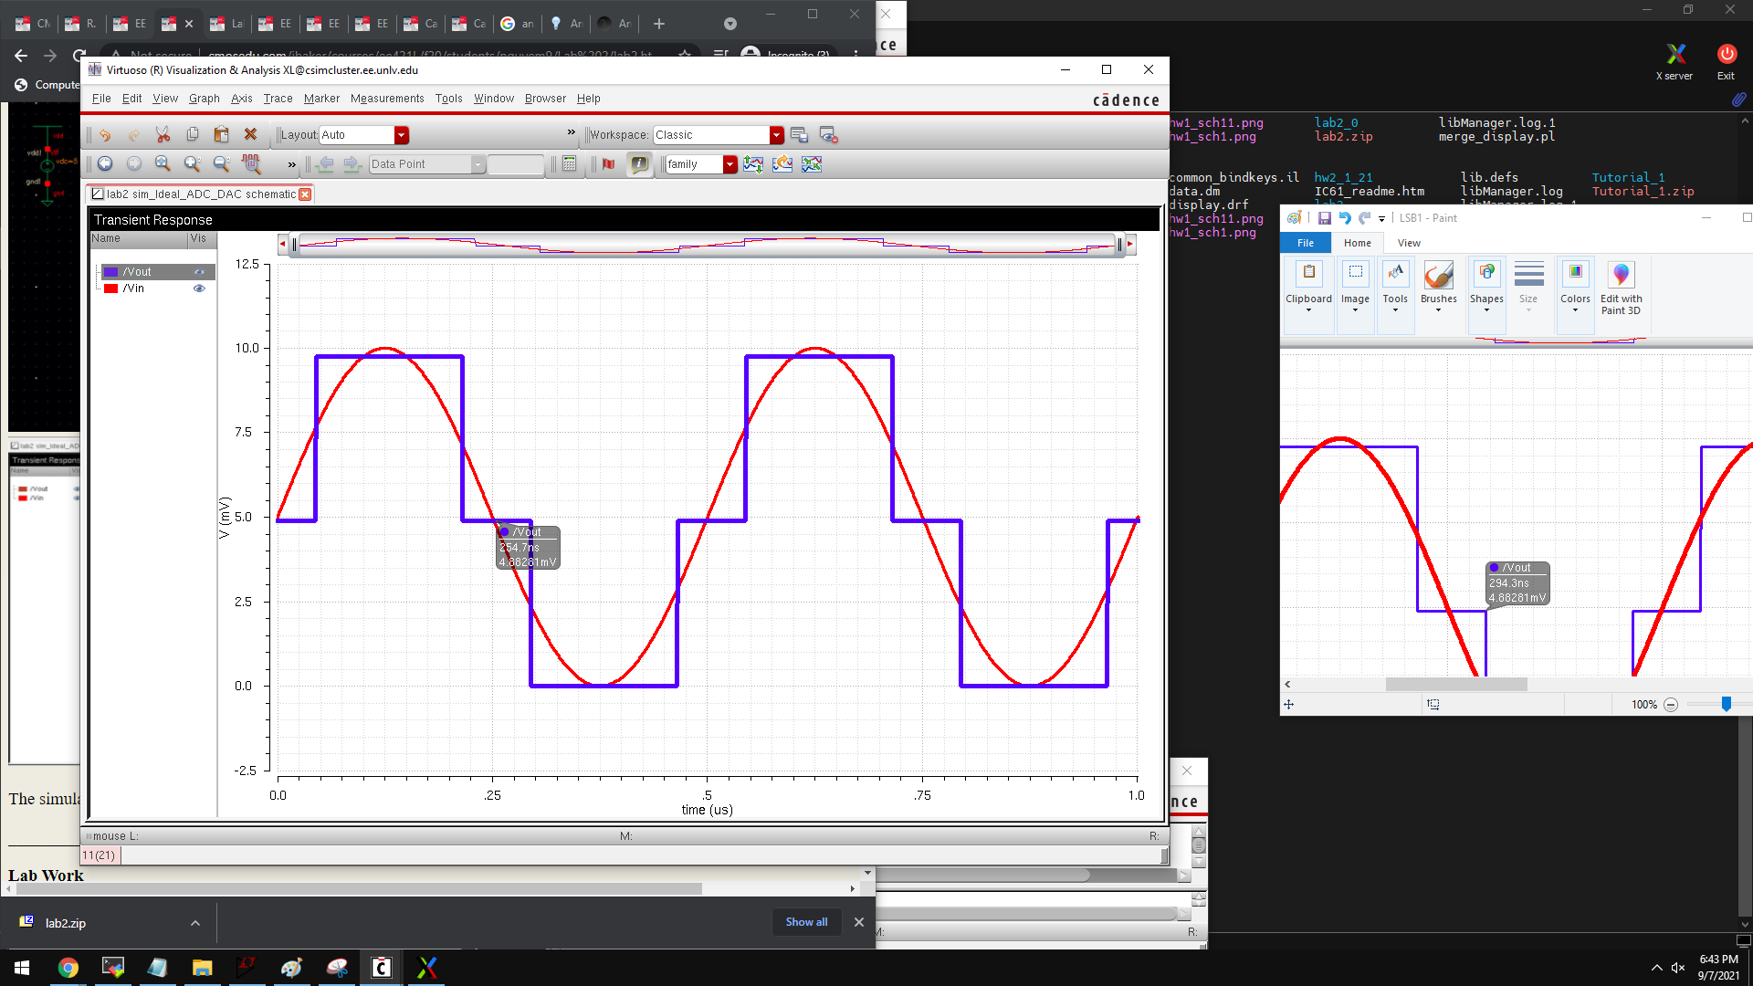This screenshot has height=986, width=1753.
Task: Click the Paint zoom slider handle
Action: pos(1726,704)
